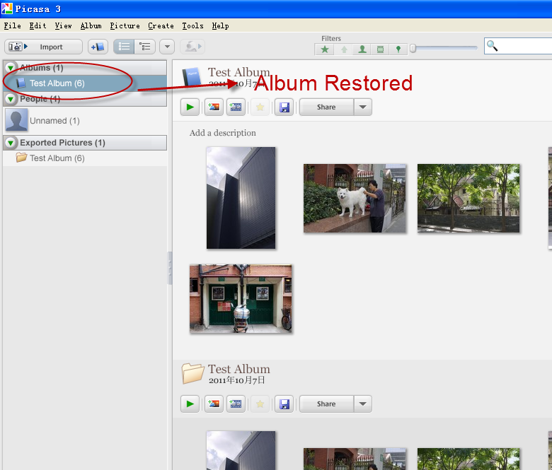This screenshot has width=552, height=470.
Task: Click the Import button
Action: [x=44, y=47]
